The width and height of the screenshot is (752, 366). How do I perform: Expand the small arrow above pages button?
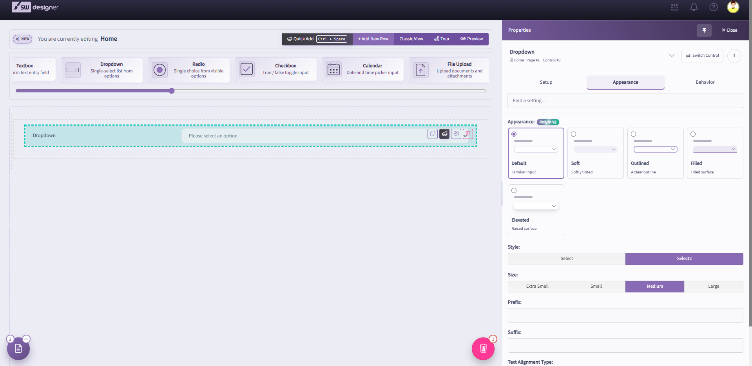click(26, 339)
